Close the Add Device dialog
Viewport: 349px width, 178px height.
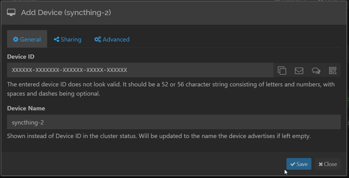click(x=327, y=164)
